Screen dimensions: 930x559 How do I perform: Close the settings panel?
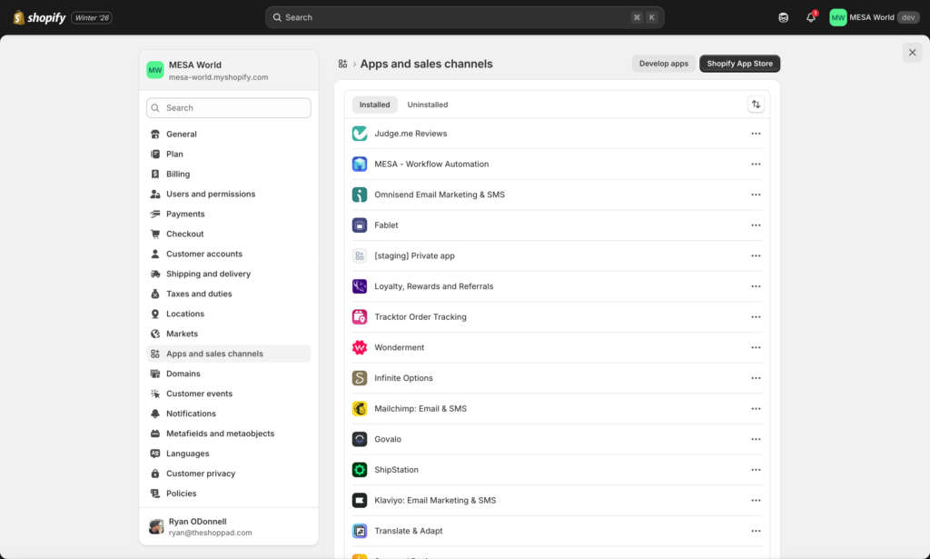pos(912,52)
